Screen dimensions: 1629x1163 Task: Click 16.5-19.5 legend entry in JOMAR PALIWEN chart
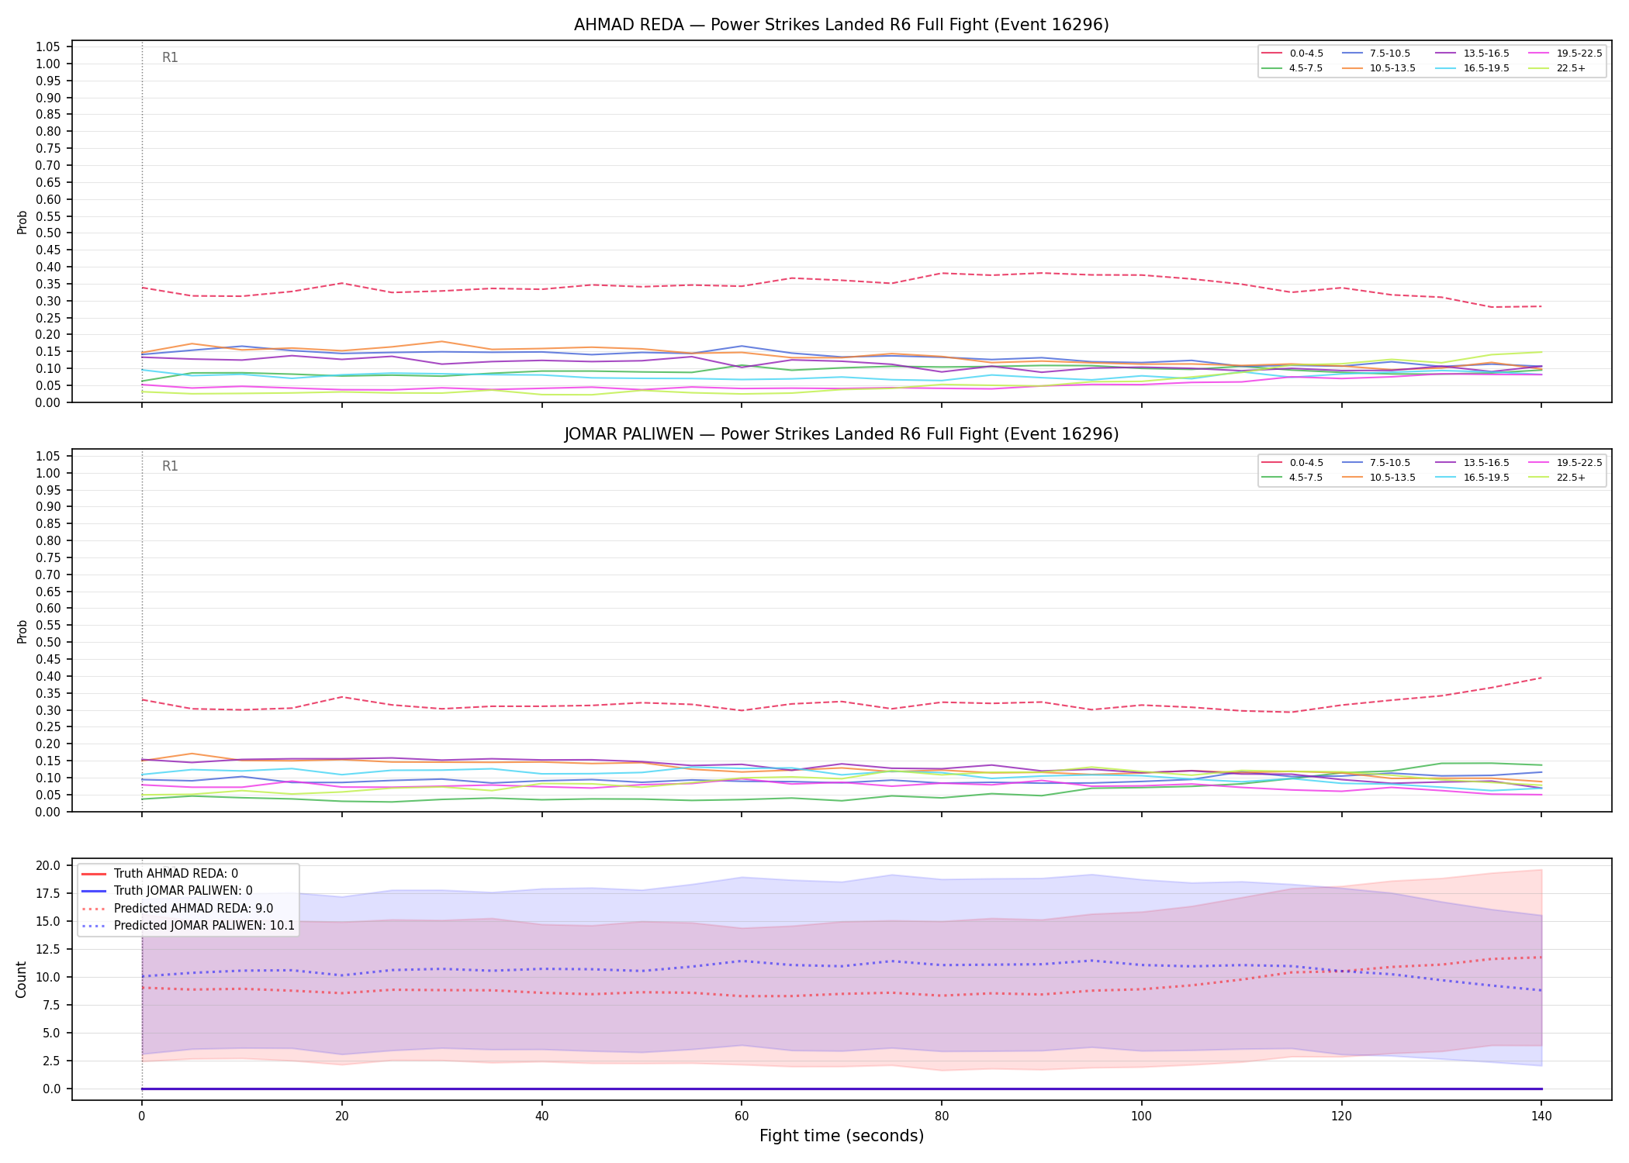(1473, 478)
